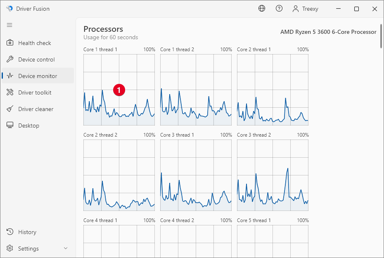Maximize the Driver Fusion window
The image size is (384, 258).
click(357, 9)
